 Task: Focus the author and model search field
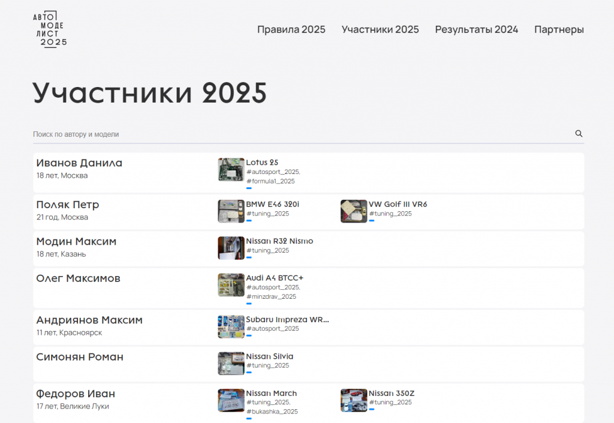coord(300,134)
